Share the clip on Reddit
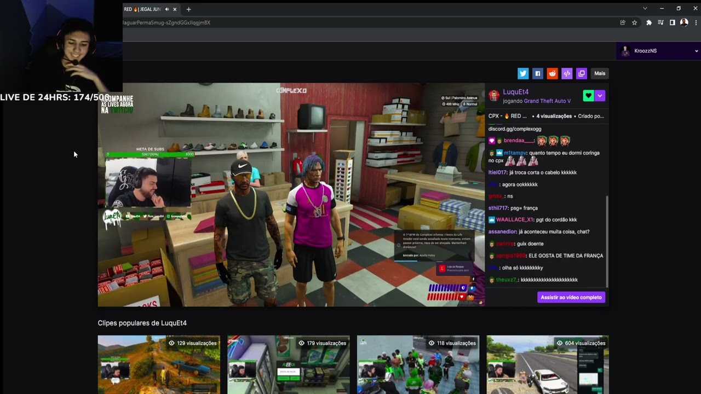Viewport: 701px width, 394px height. pos(552,73)
